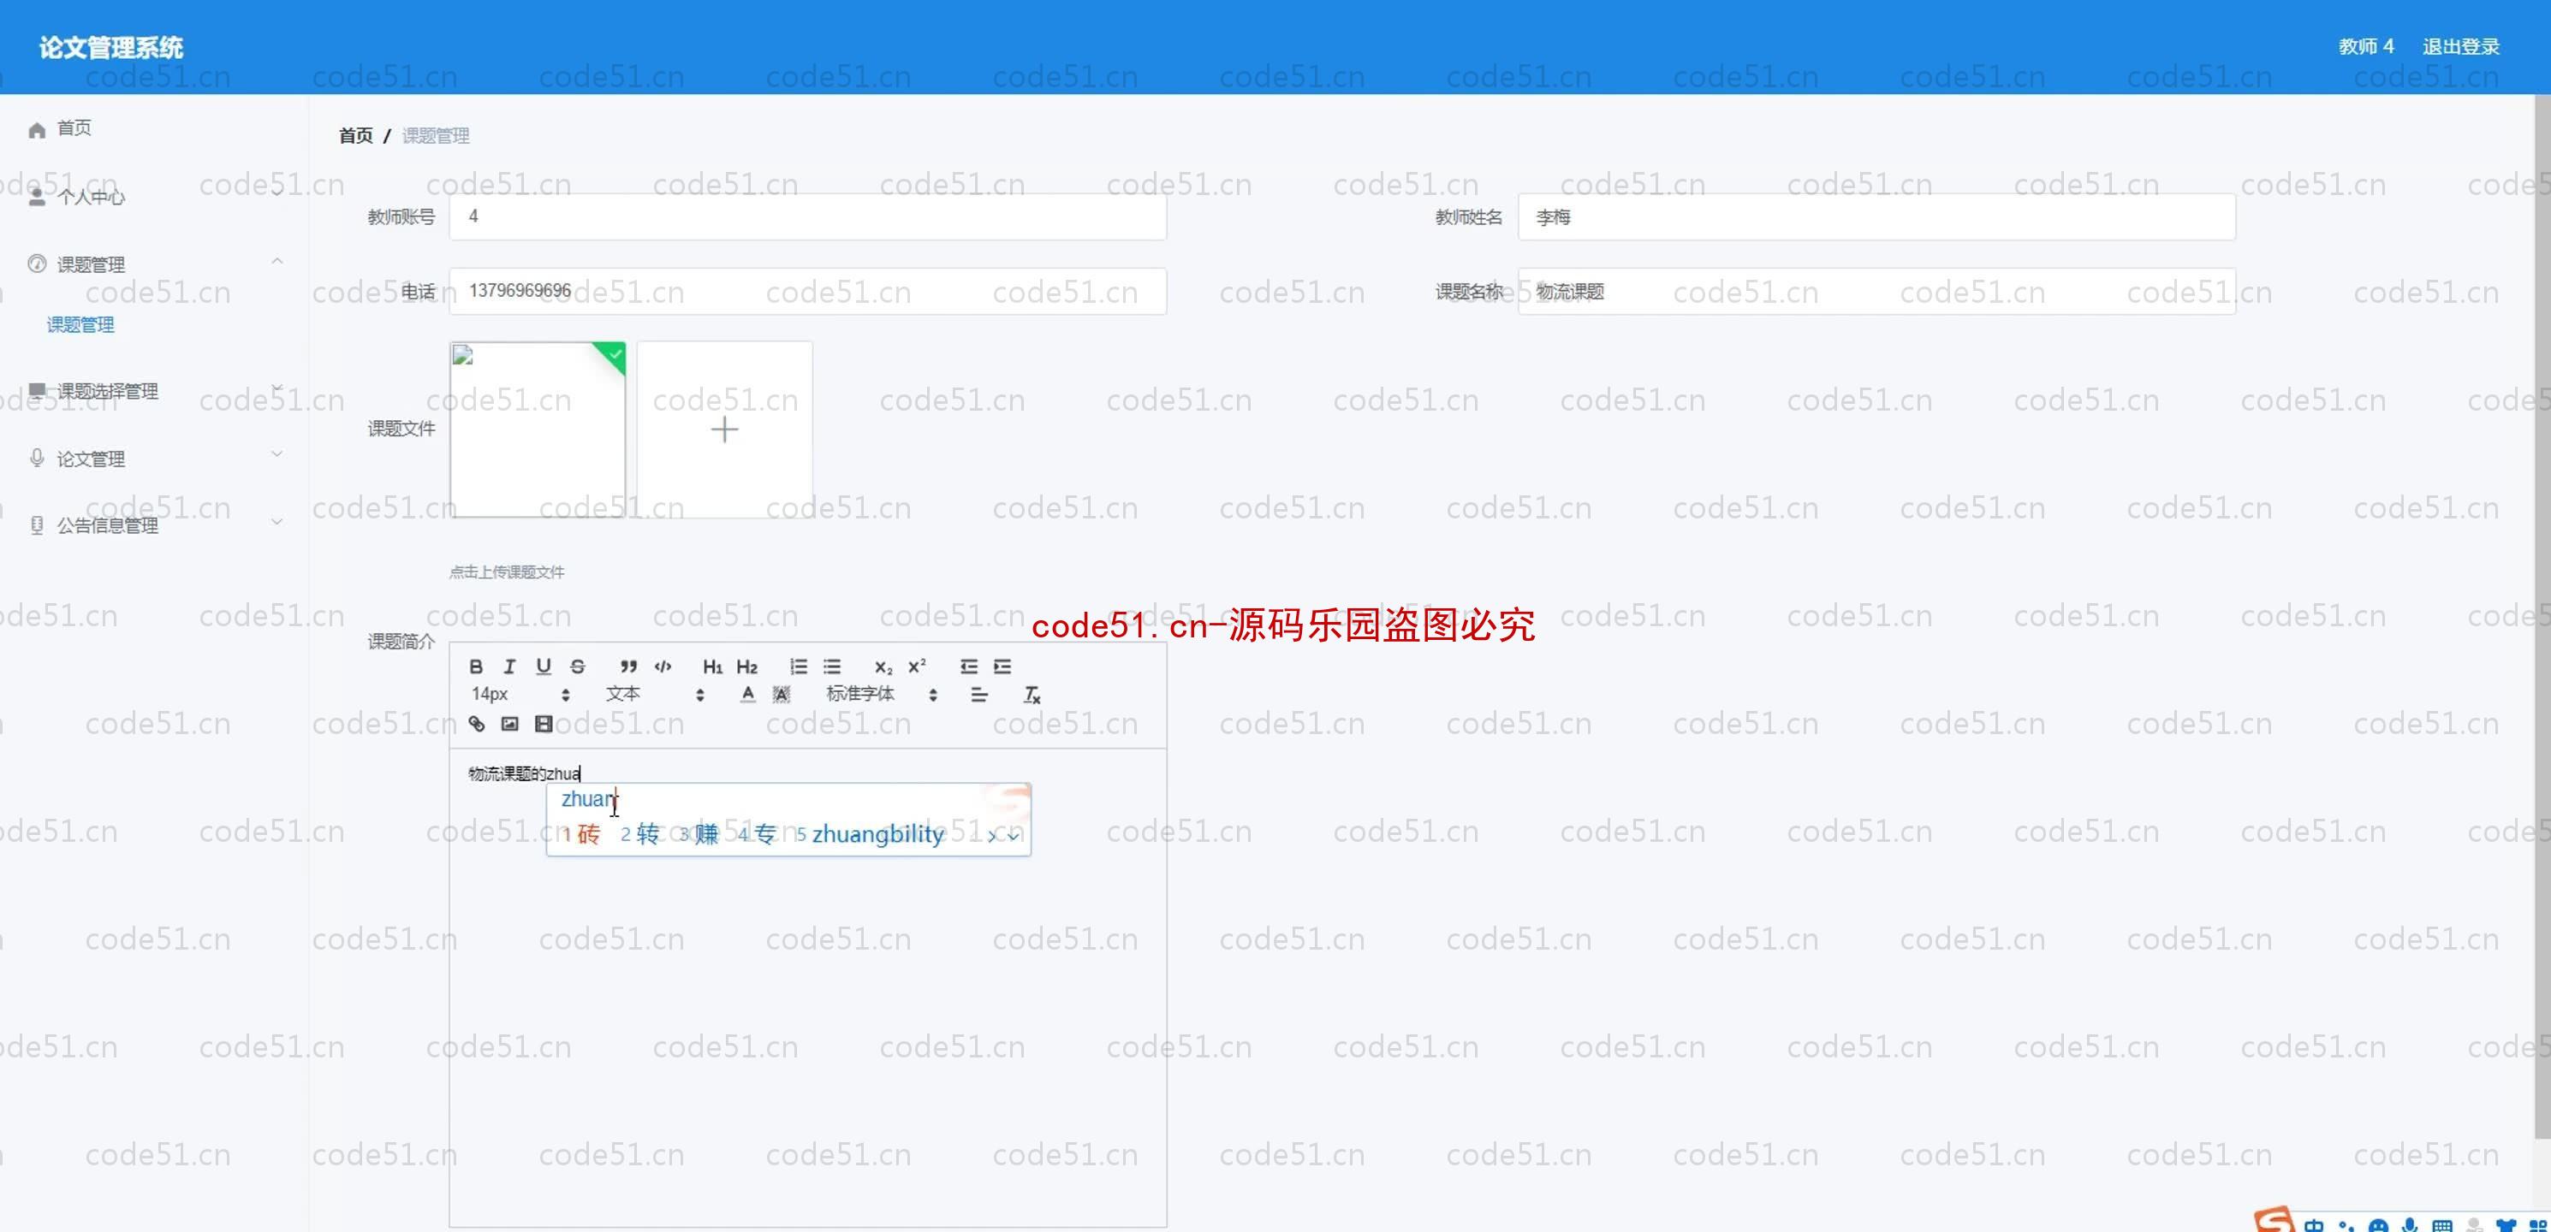
Task: Decrease the text indent
Action: (968, 666)
